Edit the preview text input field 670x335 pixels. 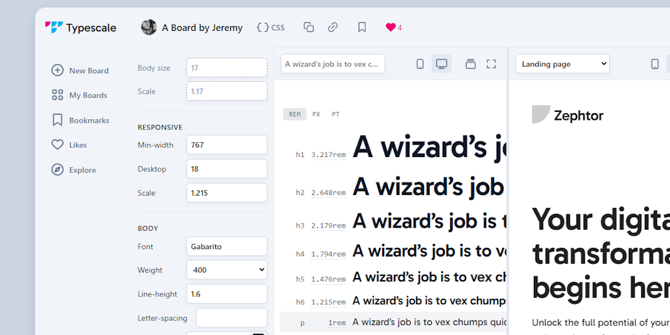pyautogui.click(x=333, y=63)
